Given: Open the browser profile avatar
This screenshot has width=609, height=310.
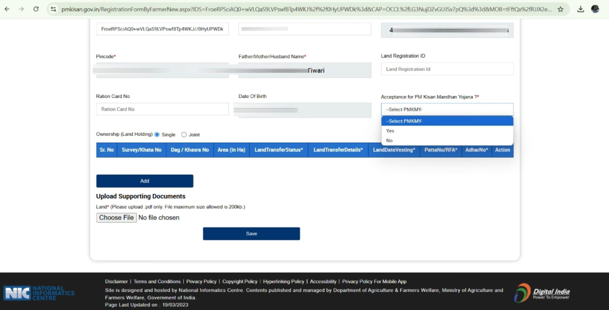Looking at the screenshot, I should (595, 9).
